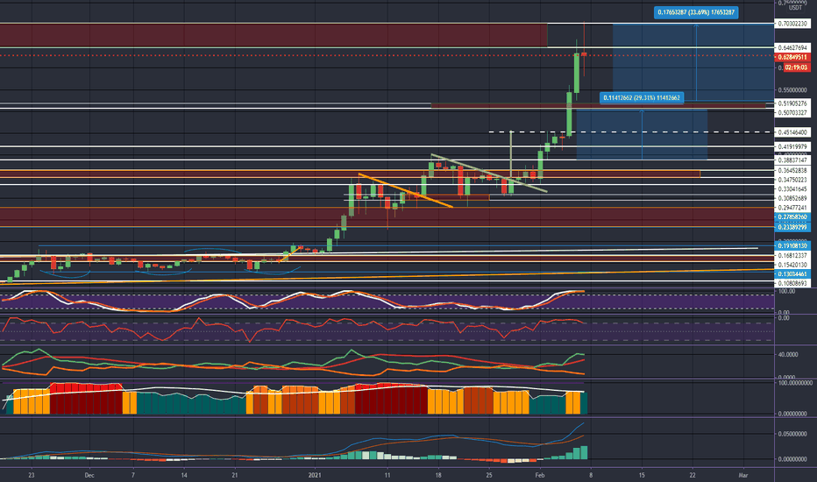Click the 0.45146400 dashed line price label
817x482 pixels.
coord(792,132)
